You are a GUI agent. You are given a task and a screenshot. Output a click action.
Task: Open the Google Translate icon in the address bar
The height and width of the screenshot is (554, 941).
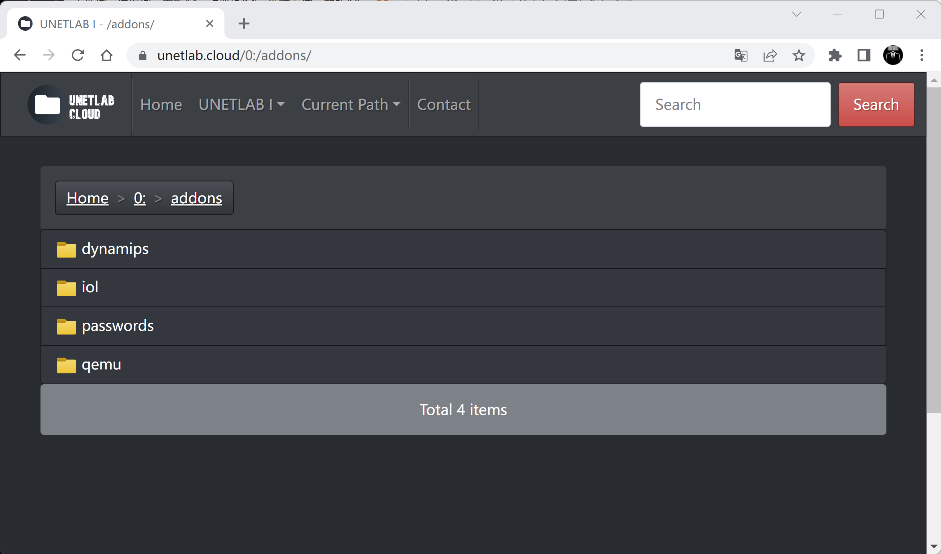click(741, 56)
